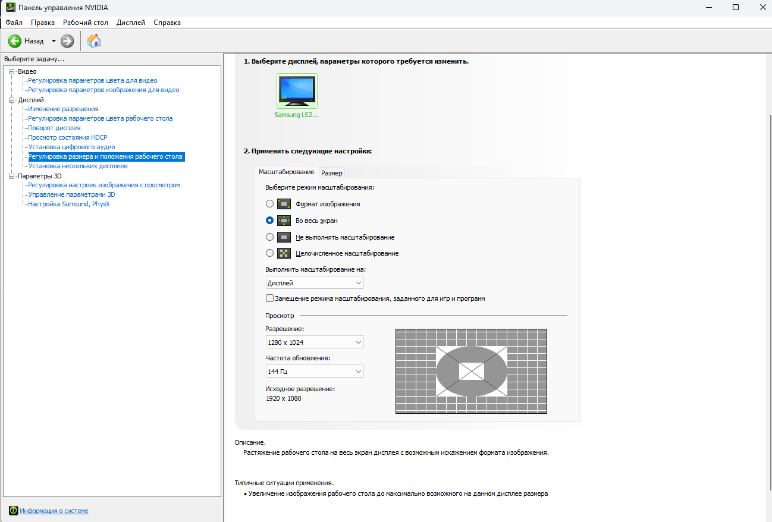Click the scaling preview test pattern image

coord(471,371)
